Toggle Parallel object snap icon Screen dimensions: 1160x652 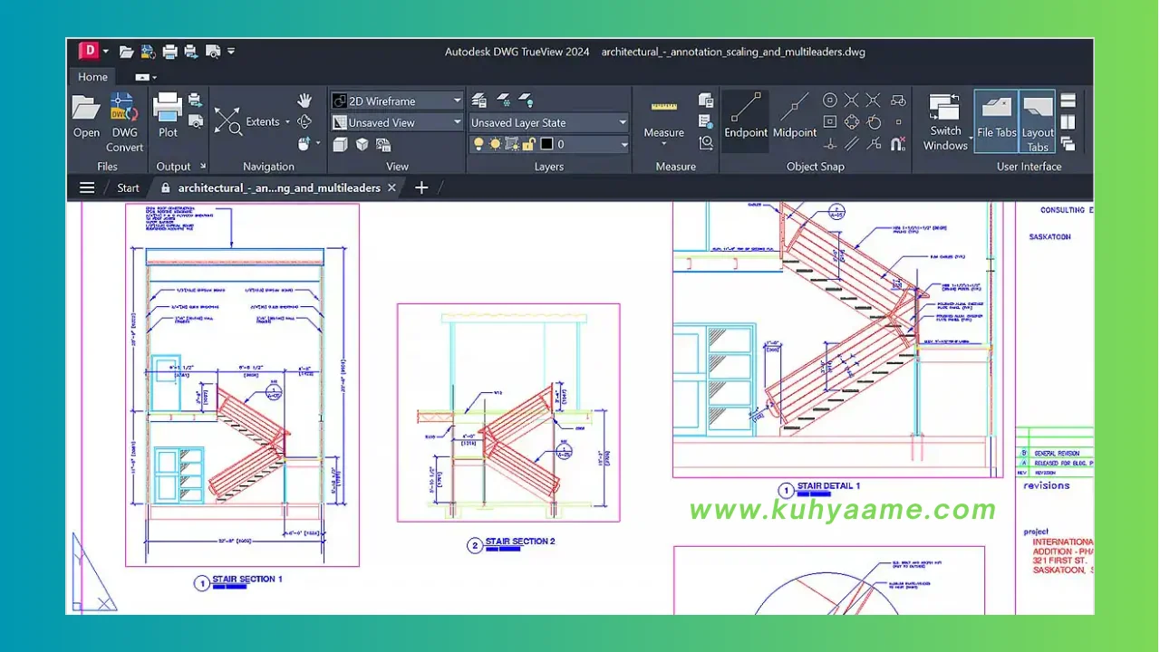[852, 143]
